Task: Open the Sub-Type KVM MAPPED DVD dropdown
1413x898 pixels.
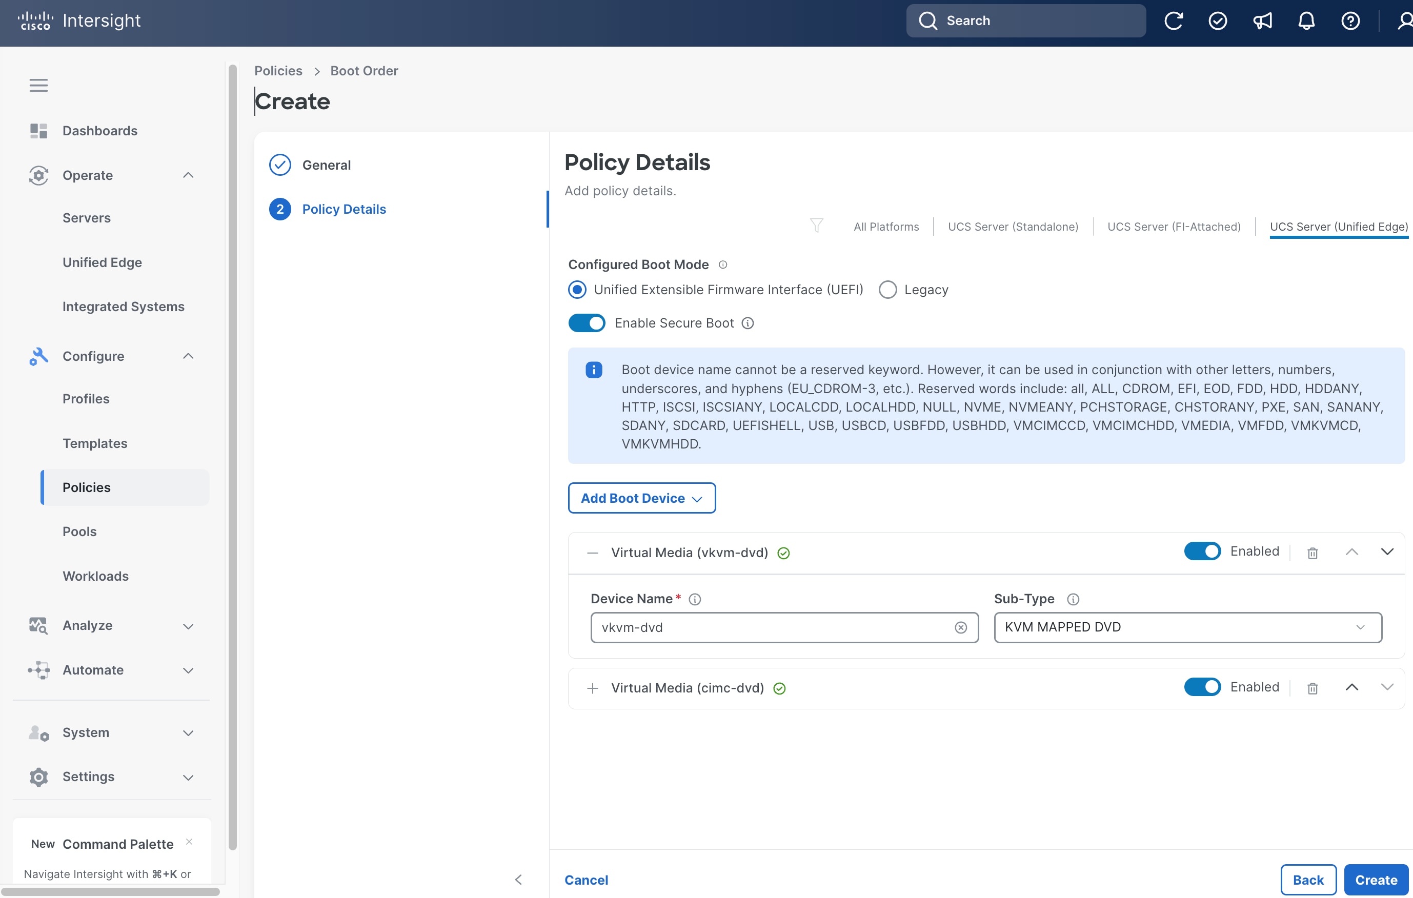Action: (x=1188, y=627)
